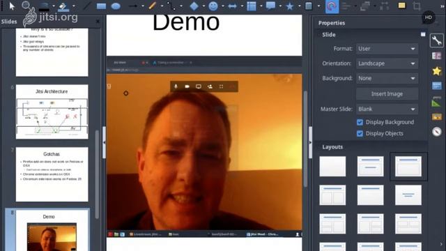Select the Crop Image tool

(417, 6)
